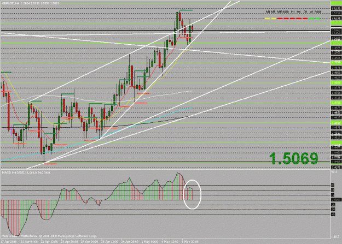Click the 28 Apr 12:00 time label
Viewport: 342px width, 244px height.
tap(109, 242)
